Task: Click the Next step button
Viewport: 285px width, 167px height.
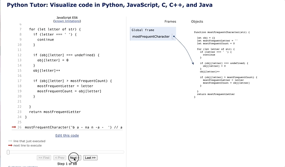Action: [74, 158]
